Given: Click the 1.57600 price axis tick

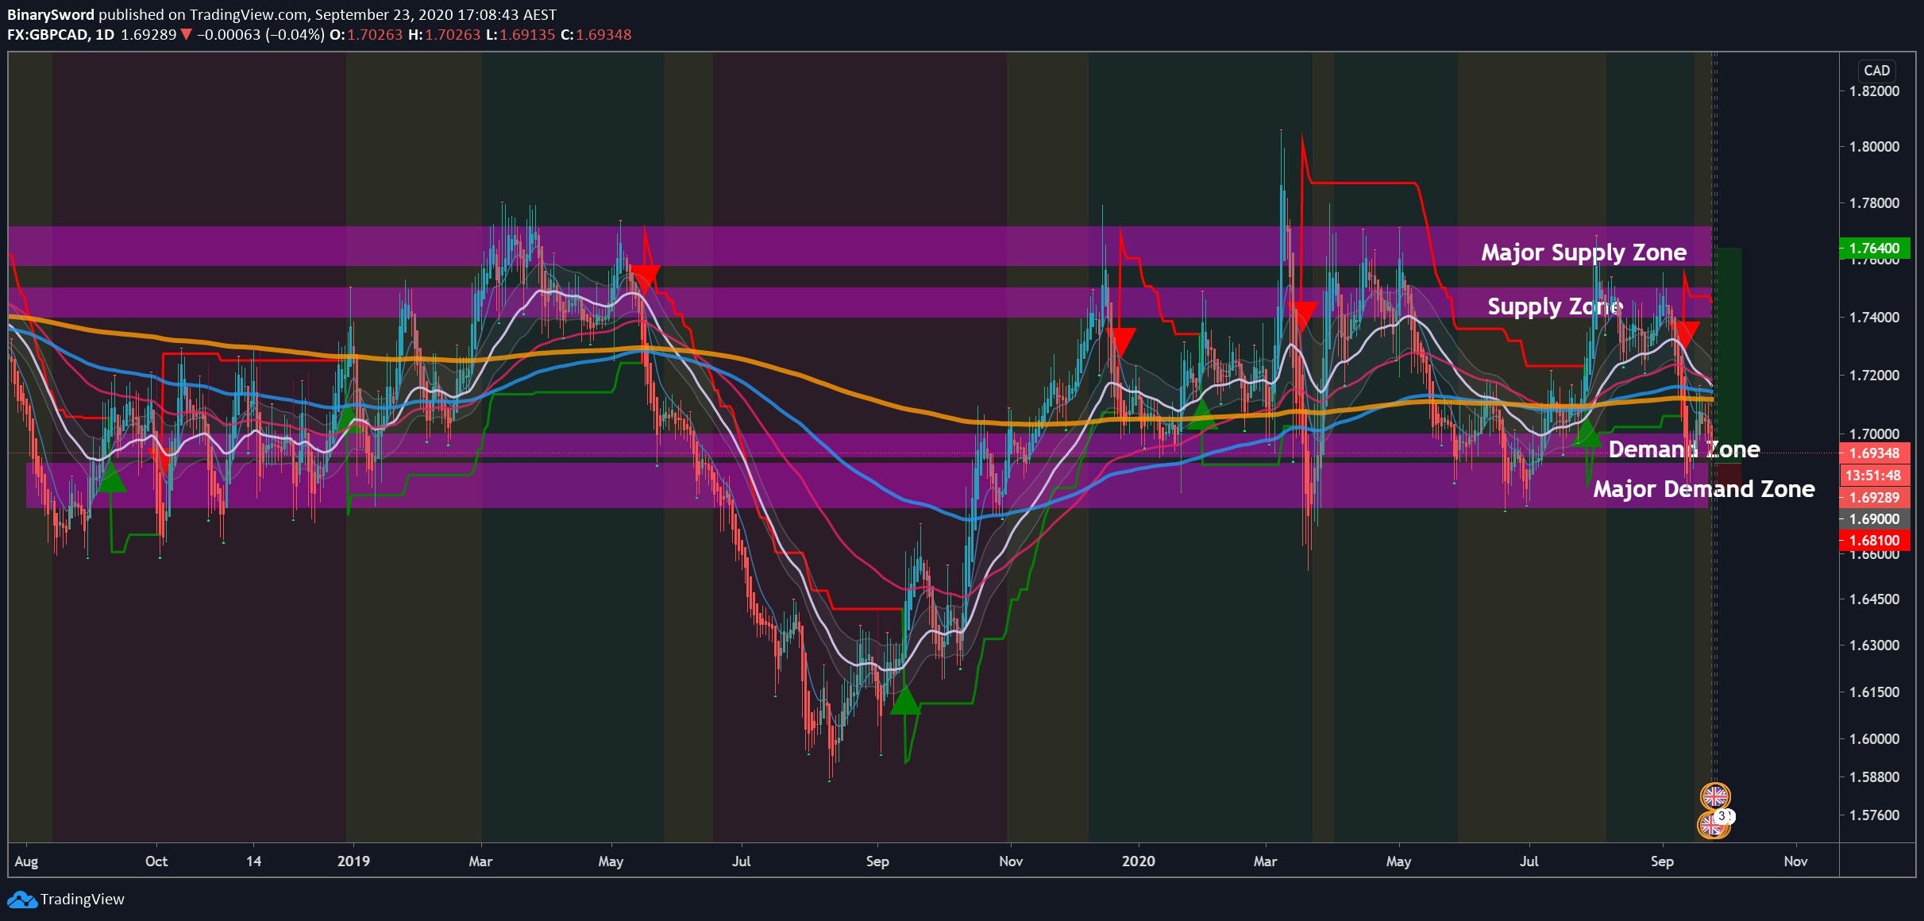Looking at the screenshot, I should coord(1875,815).
